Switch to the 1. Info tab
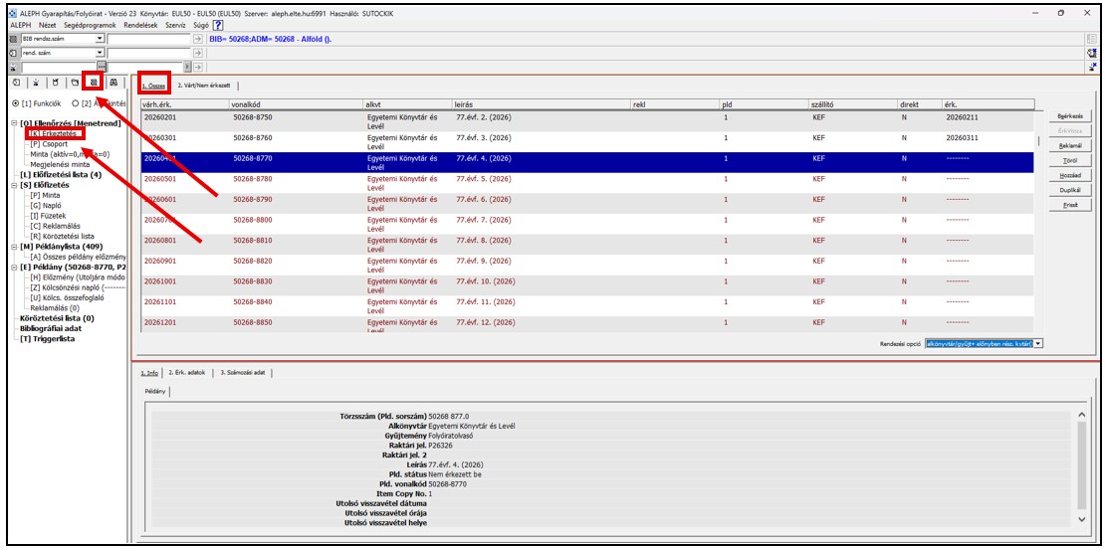Screen dimensions: 1106x550 (149, 372)
